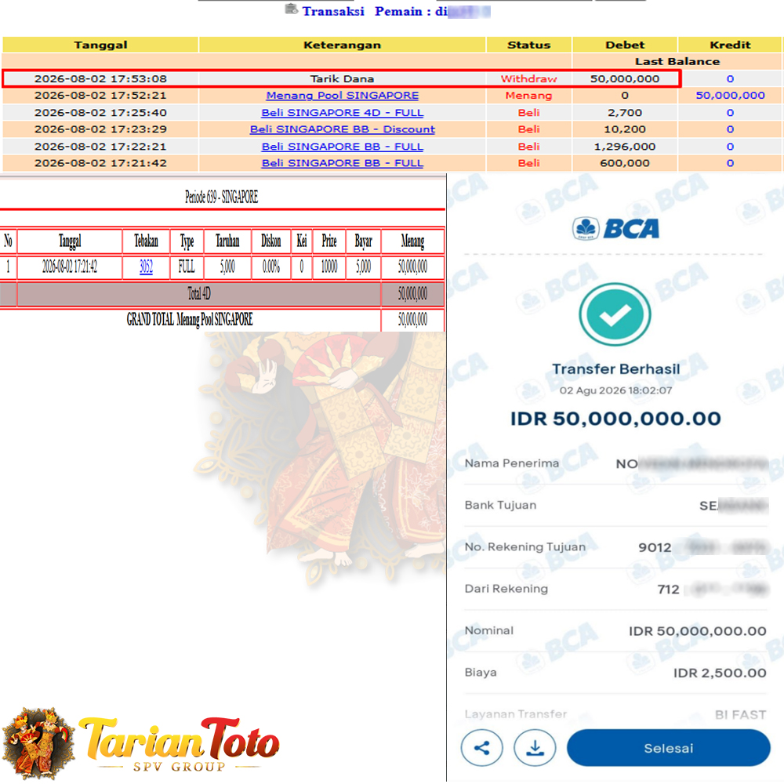Click the BCA logo at top
This screenshot has width=784, height=784.
point(615,228)
